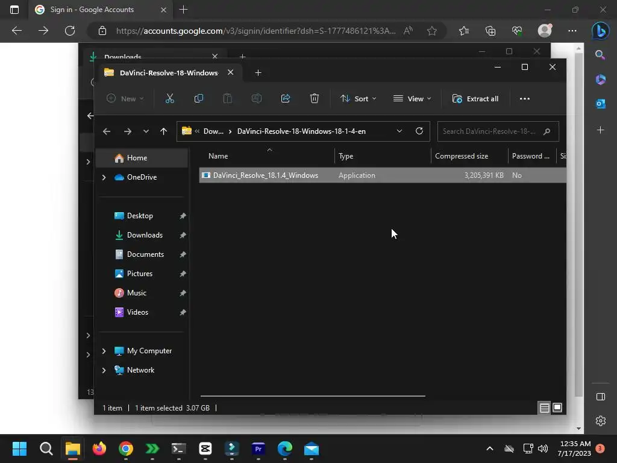The image size is (617, 463).
Task: Select the DaVinci-Resolve-18-Windows Explorer tab
Action: 169,73
